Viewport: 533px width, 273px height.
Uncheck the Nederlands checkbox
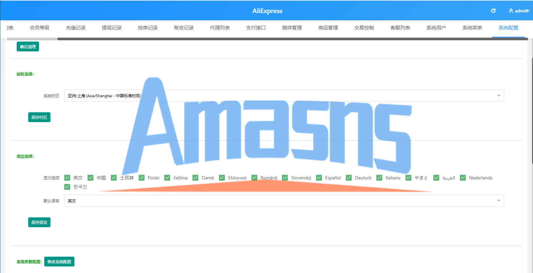[x=463, y=178]
